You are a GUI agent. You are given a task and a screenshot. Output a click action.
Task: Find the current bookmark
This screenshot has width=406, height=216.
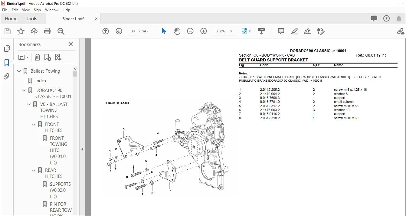(58, 57)
